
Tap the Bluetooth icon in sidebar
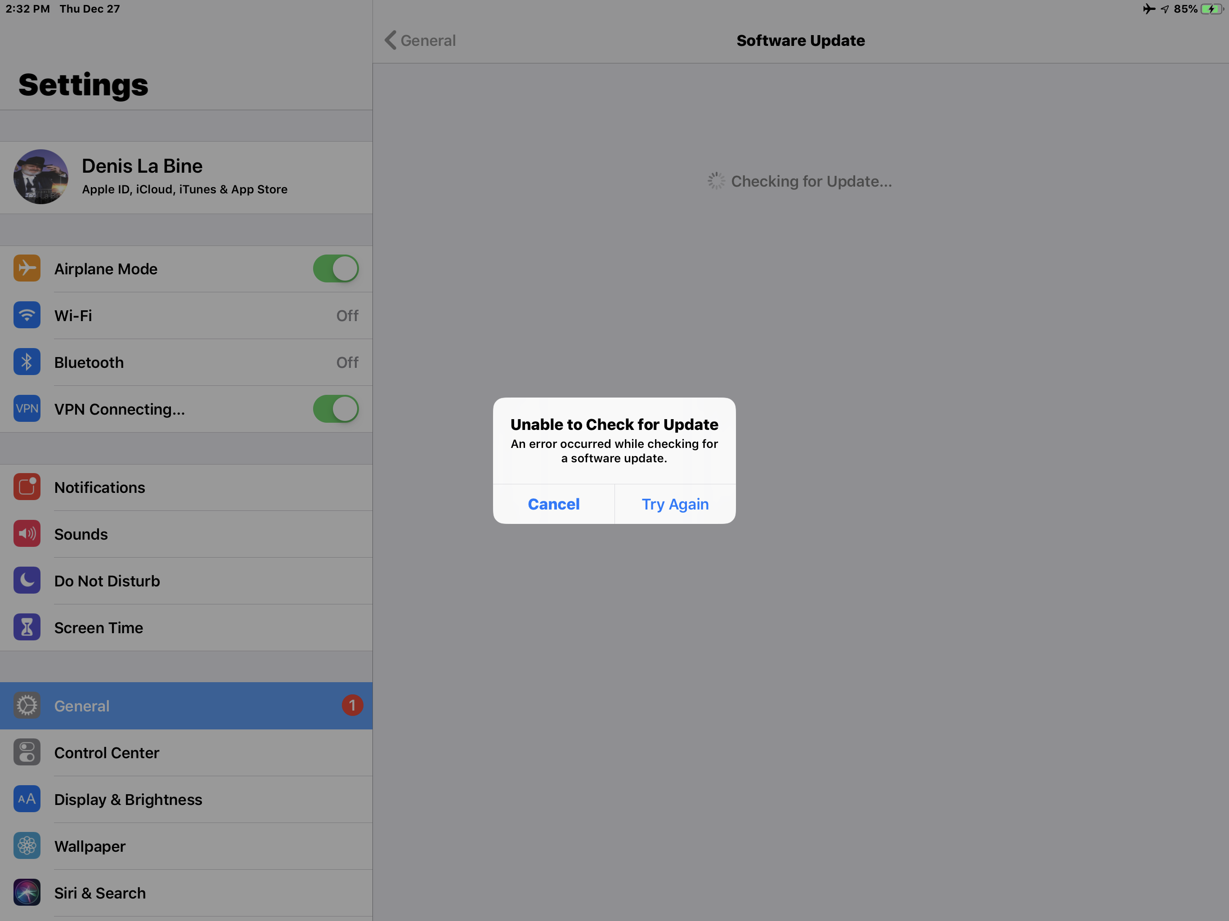point(27,362)
